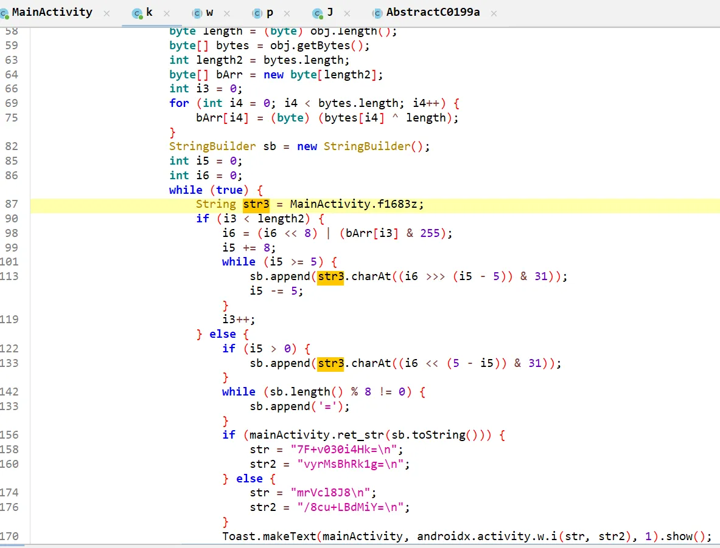Switch to the MainActivity tab
This screenshot has height=548, width=720.
point(52,12)
